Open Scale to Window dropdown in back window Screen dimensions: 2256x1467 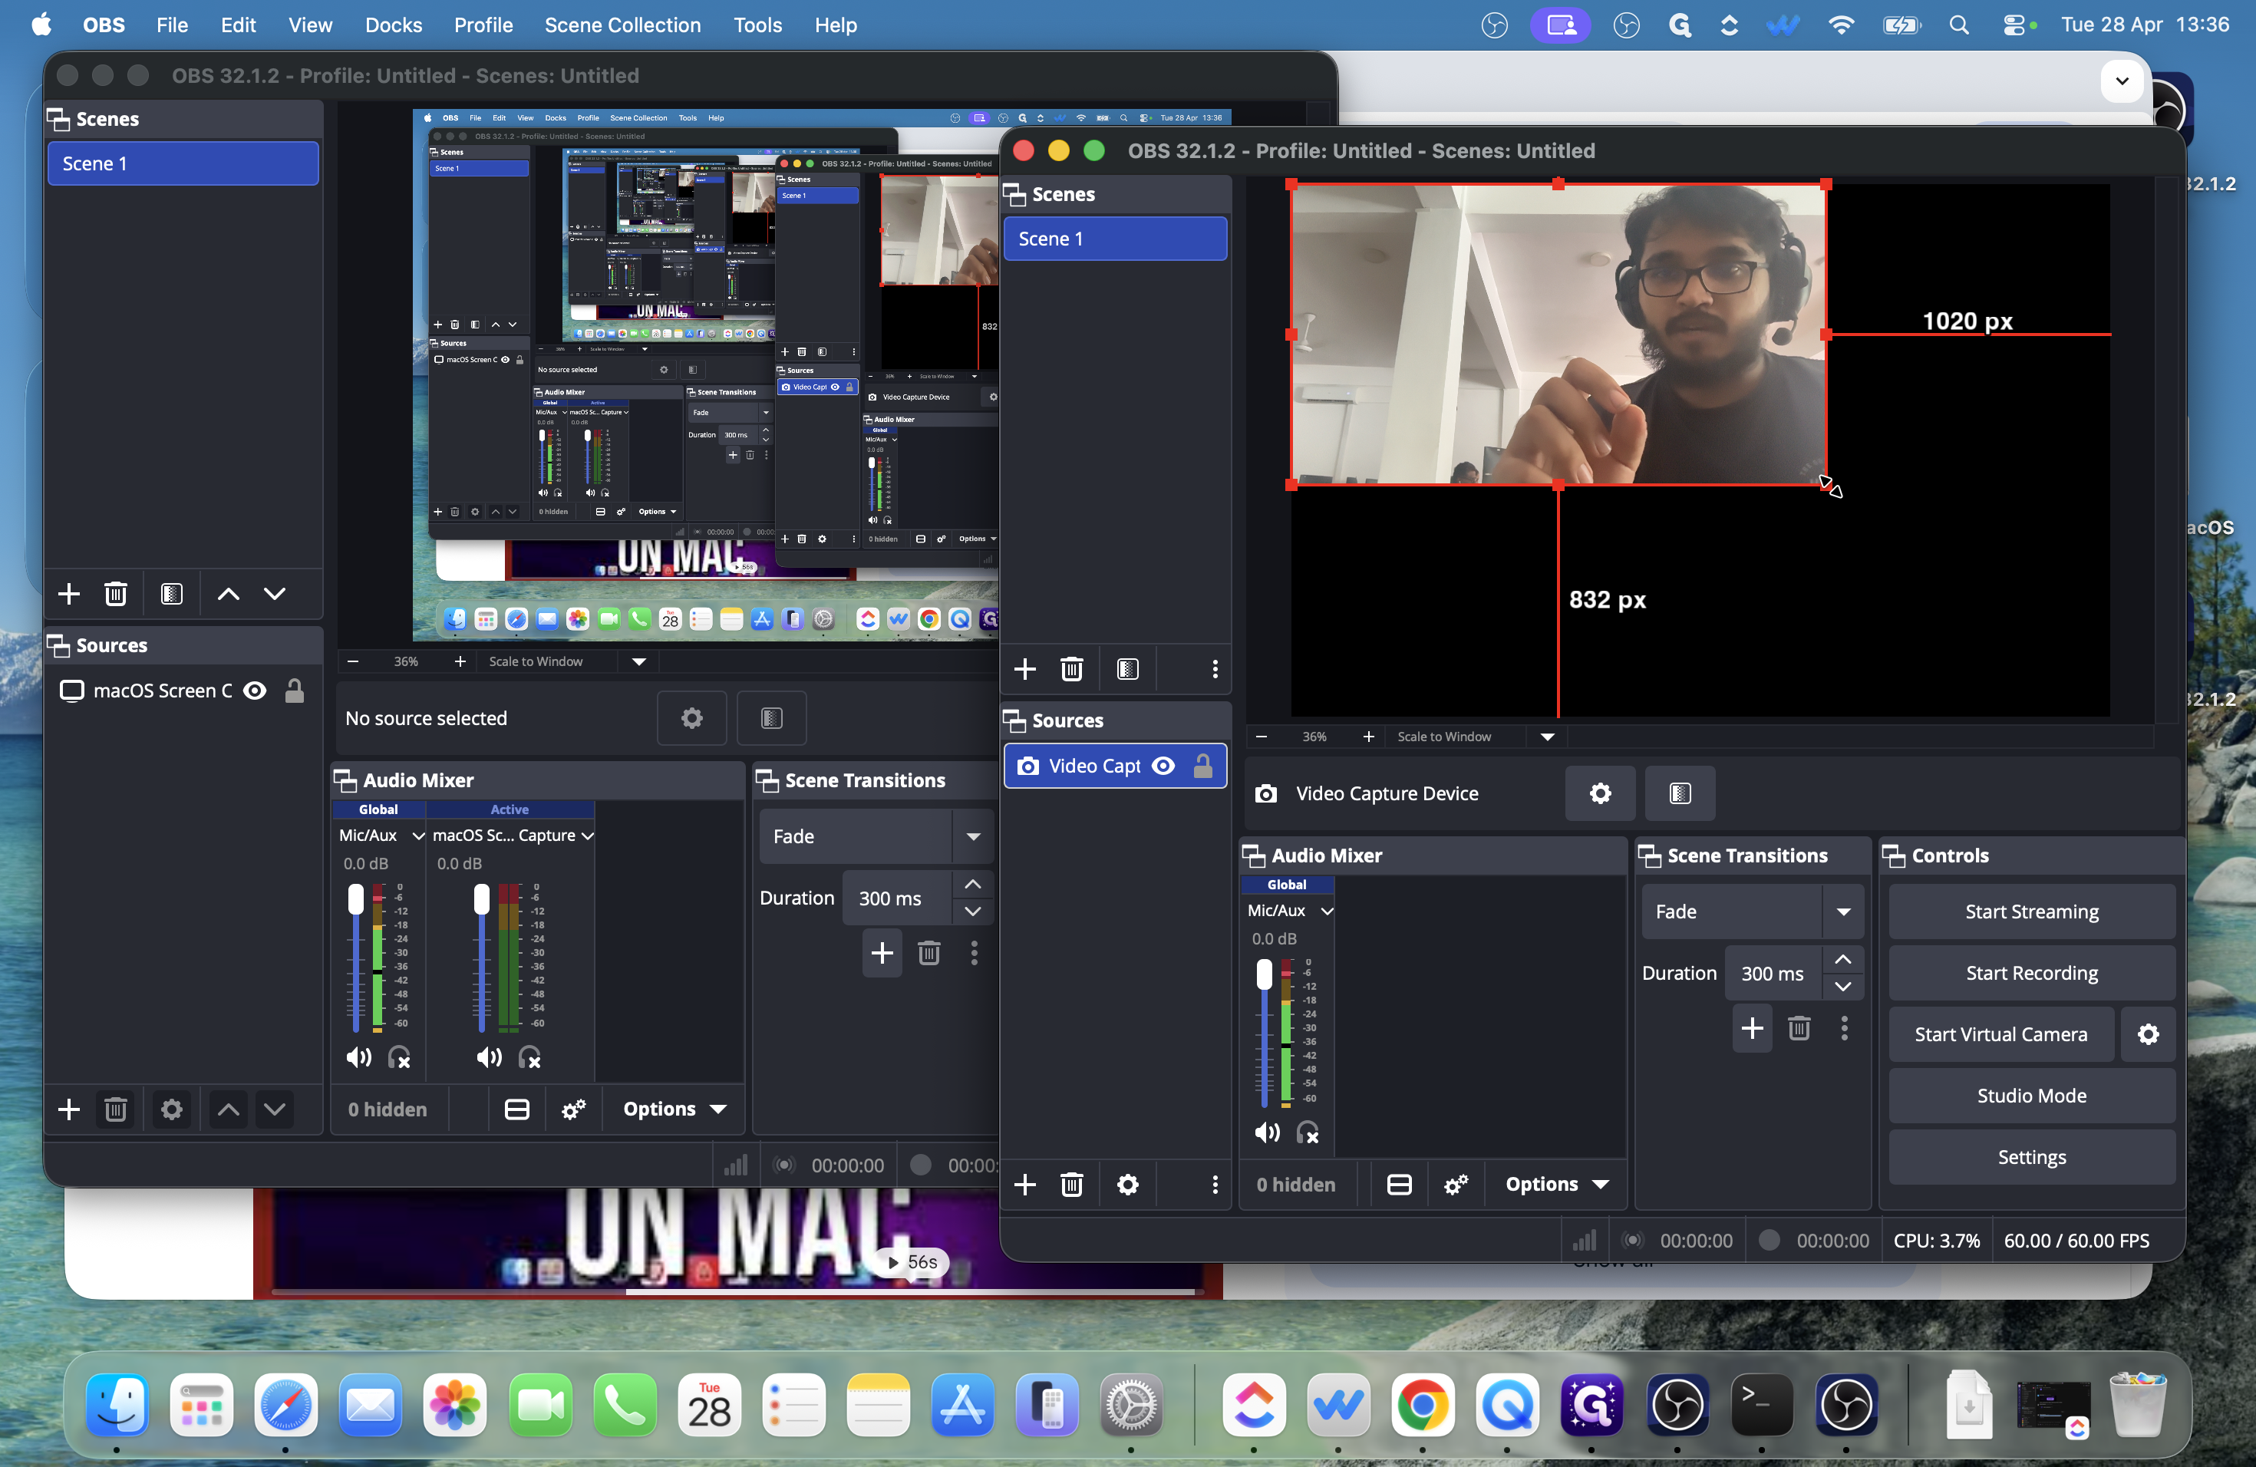638,661
